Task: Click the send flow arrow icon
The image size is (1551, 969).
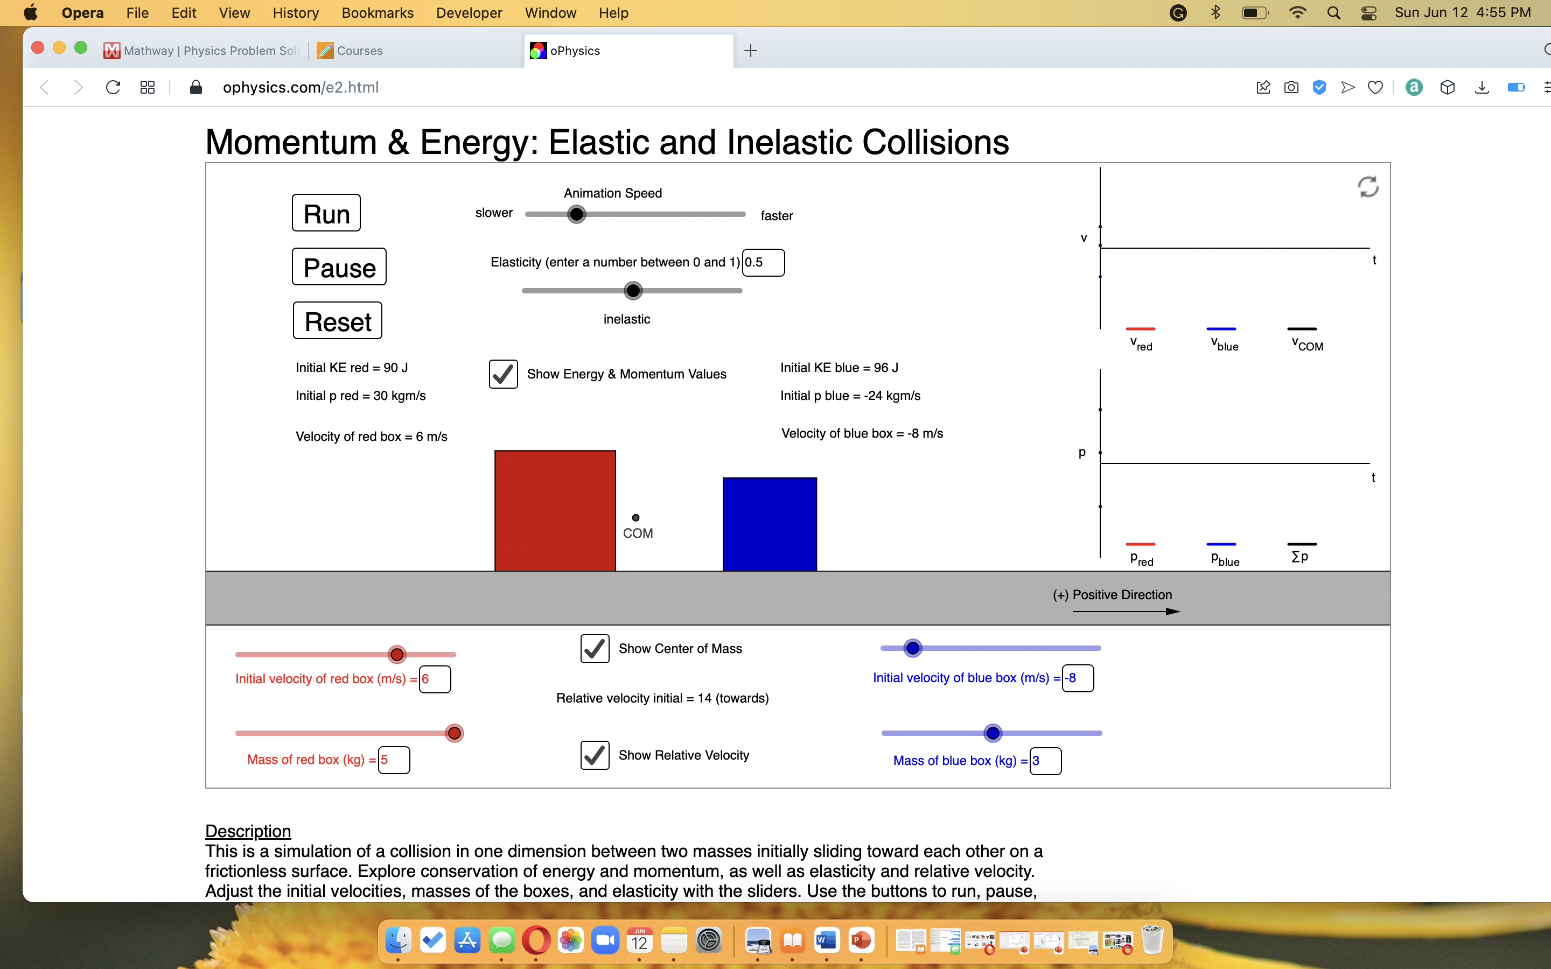Action: [1347, 87]
